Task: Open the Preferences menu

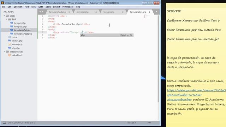Action: point(68,7)
